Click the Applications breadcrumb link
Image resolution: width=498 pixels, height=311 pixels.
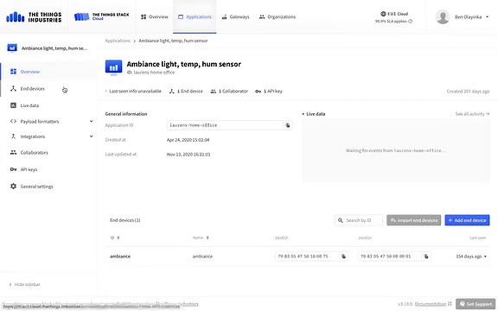(118, 41)
